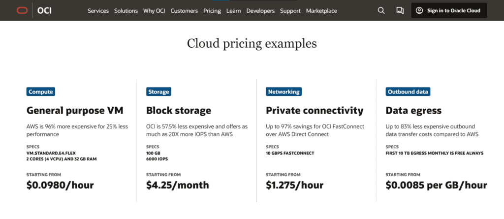The height and width of the screenshot is (219, 504).
Task: Click the $1.275/hour price
Action: click(295, 185)
